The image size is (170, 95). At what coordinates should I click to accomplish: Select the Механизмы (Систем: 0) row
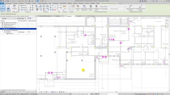tap(18, 24)
